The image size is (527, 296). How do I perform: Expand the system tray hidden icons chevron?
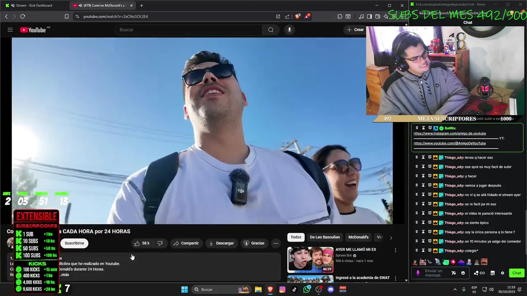pos(455,289)
